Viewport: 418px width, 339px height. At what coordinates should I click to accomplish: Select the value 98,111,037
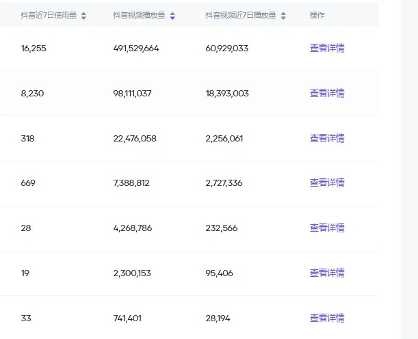[x=132, y=94]
